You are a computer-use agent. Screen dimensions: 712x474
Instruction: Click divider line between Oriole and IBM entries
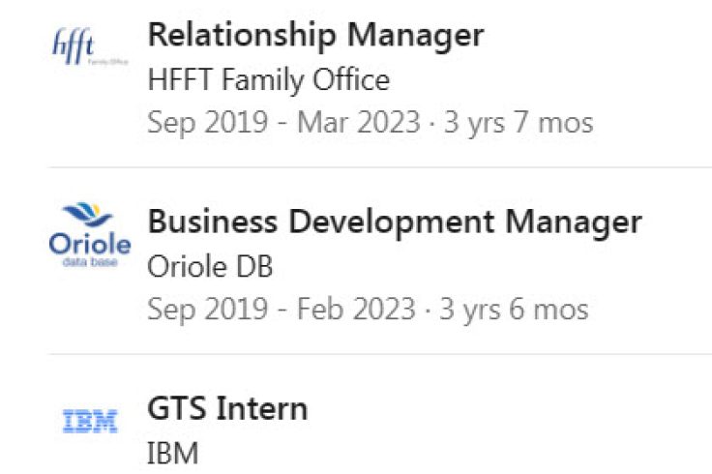click(379, 354)
